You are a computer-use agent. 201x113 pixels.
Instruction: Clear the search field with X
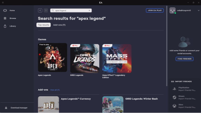click(89, 11)
